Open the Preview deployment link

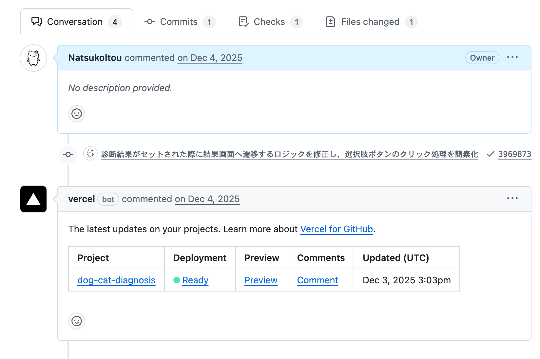point(261,280)
